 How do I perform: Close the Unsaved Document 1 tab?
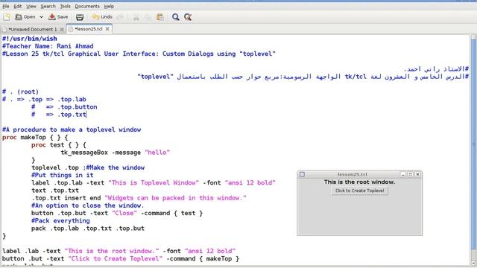62,29
